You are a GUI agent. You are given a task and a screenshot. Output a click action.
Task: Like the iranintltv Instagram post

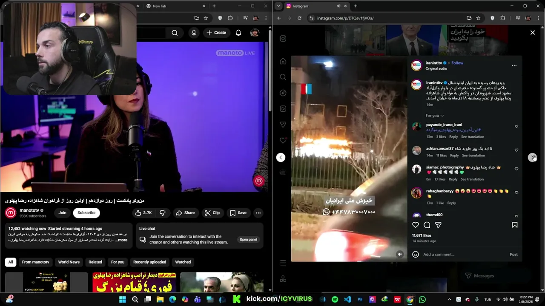click(416, 225)
